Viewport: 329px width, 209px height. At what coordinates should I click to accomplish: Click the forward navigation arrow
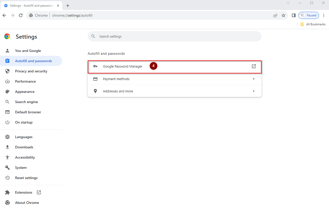tap(13, 15)
